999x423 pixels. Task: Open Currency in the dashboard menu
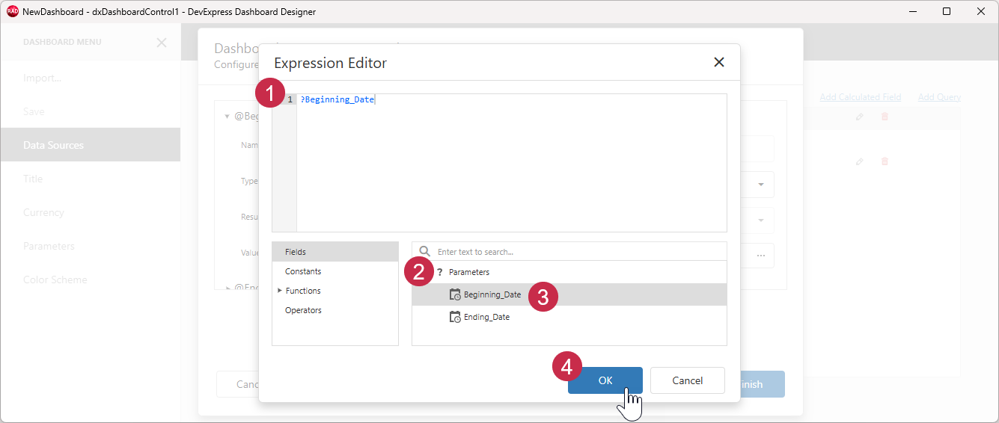click(90, 212)
